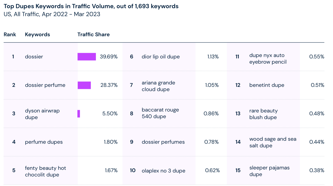Click the Rank column header

[10, 34]
